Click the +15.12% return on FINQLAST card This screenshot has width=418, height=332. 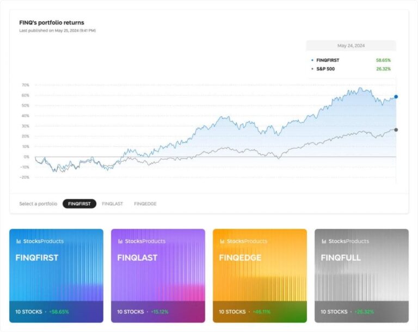point(161,312)
